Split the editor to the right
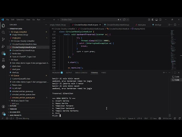This screenshot has width=182, height=137. 175,25
